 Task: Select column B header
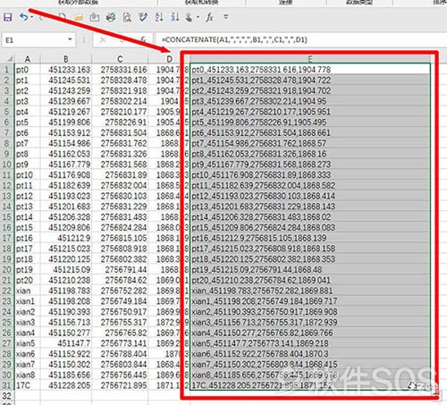click(66, 59)
